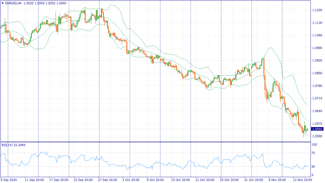The width and height of the screenshot is (325, 183).
Task: Click the 15 Oct 20:00 time label
Action: click(180, 180)
